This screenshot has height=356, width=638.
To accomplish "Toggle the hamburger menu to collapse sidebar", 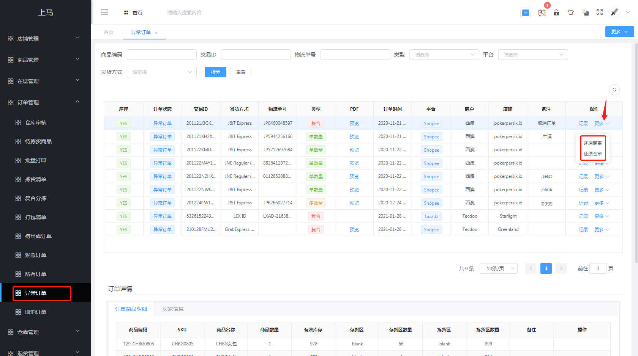I will pyautogui.click(x=104, y=12).
